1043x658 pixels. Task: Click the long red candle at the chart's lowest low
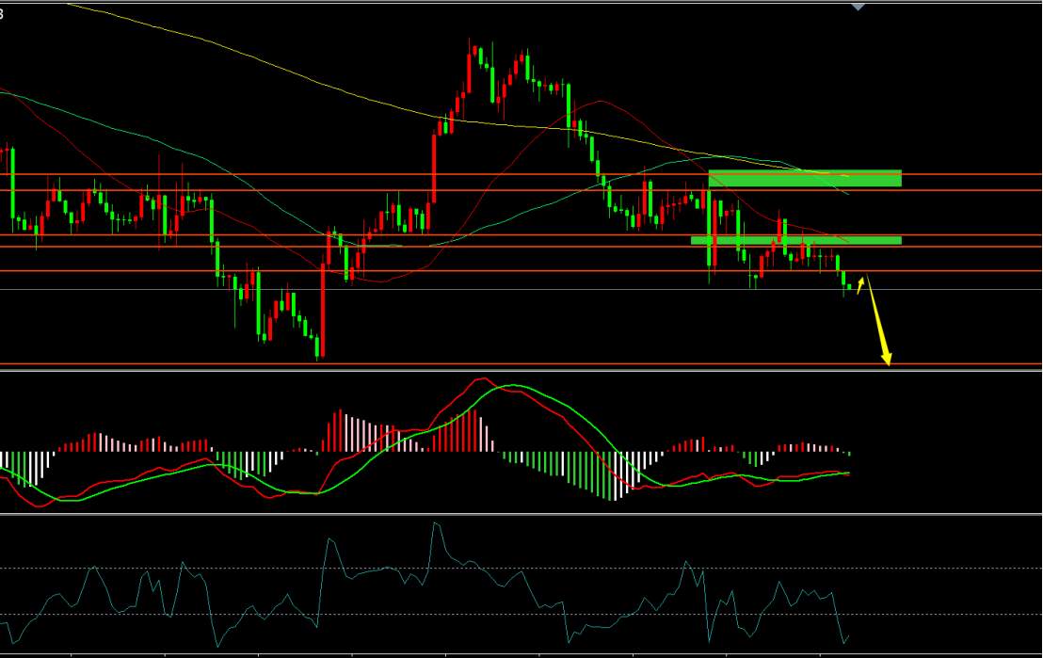323,310
